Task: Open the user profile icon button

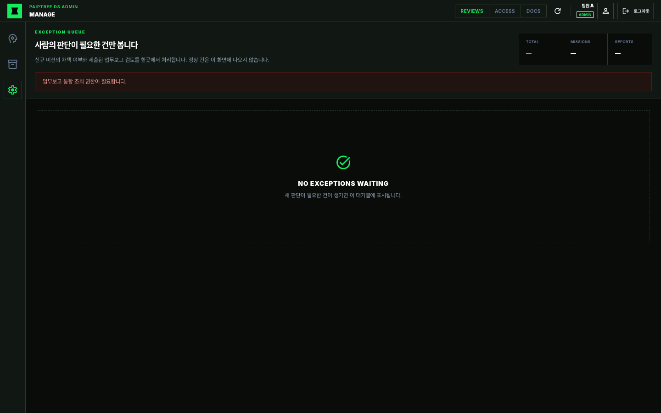Action: [605, 11]
